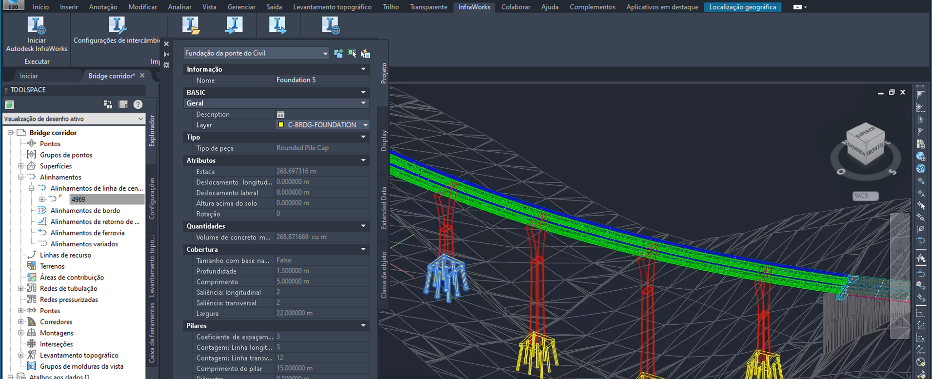Select Terrenos in the tree
The height and width of the screenshot is (379, 932).
pos(52,266)
